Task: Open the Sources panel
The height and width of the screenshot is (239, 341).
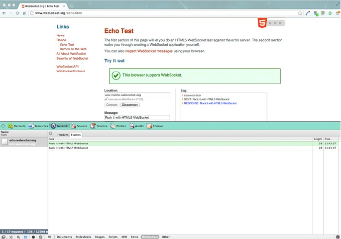Action: pos(79,126)
